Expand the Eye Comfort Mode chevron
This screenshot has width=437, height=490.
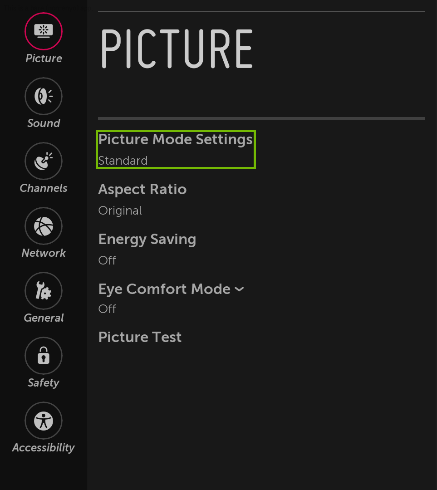[240, 289]
